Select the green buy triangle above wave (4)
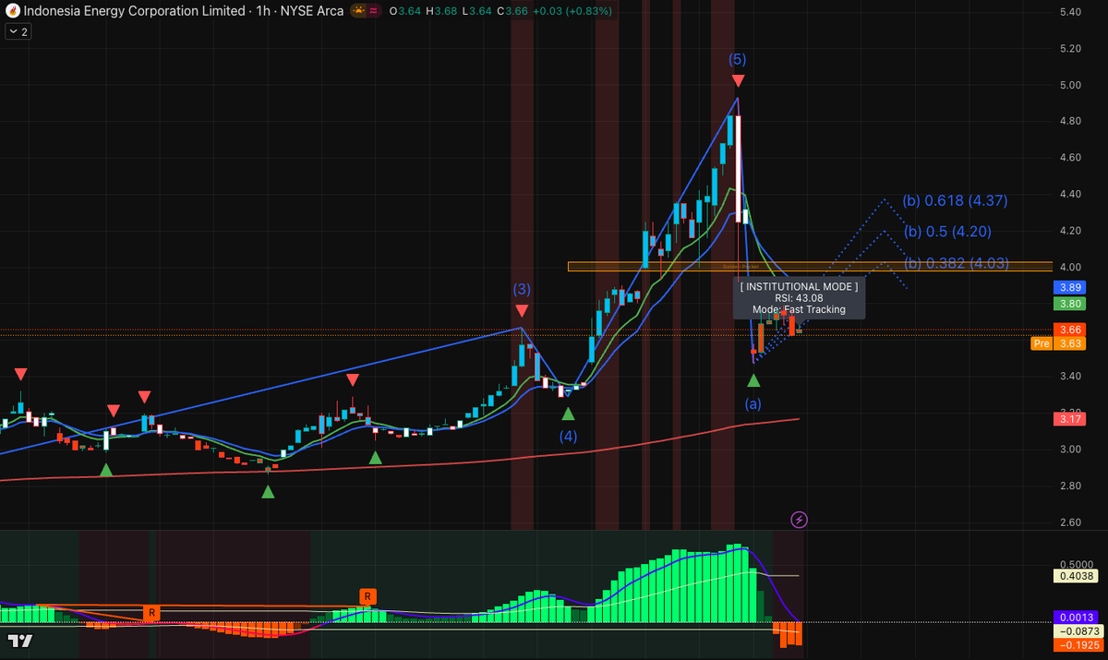The height and width of the screenshot is (660, 1108). tap(568, 414)
